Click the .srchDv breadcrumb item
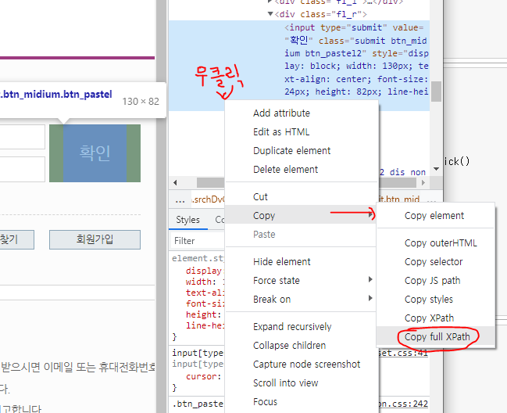The height and width of the screenshot is (413, 507). (x=209, y=199)
